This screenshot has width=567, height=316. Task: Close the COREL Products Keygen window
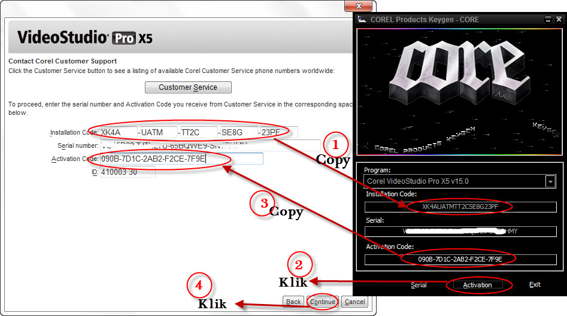click(559, 19)
